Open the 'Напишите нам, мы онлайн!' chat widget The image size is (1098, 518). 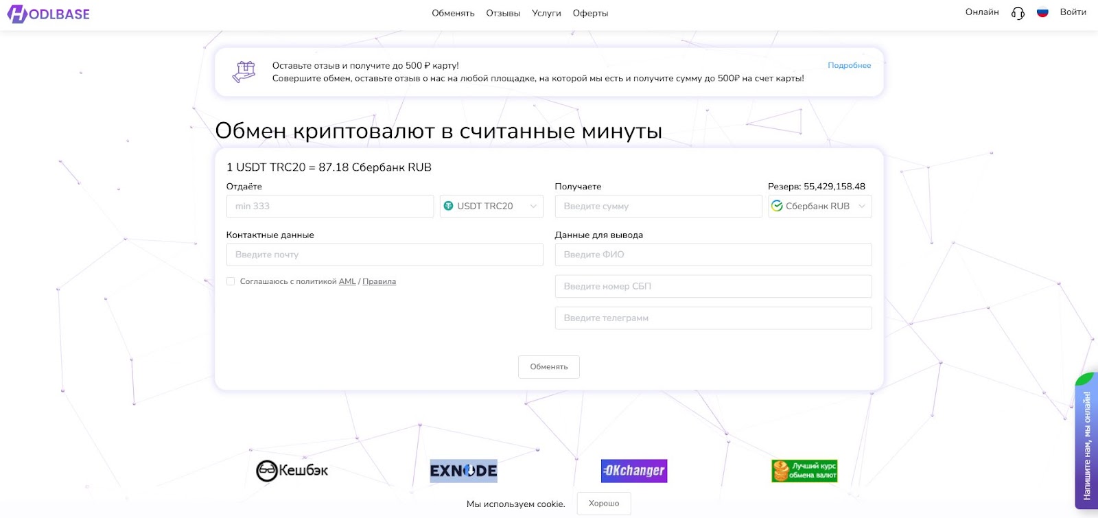[x=1086, y=443]
